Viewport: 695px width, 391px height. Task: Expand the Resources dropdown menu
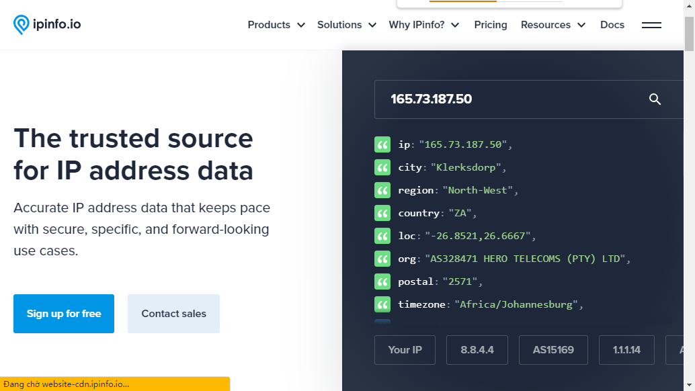(x=553, y=25)
